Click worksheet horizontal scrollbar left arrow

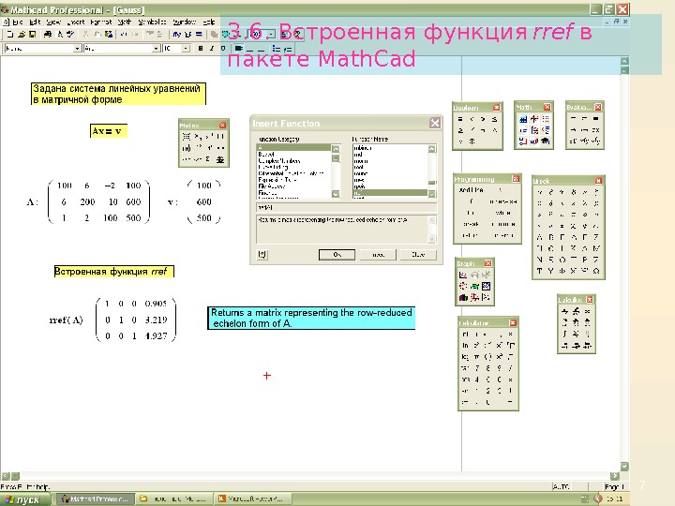pos(6,476)
